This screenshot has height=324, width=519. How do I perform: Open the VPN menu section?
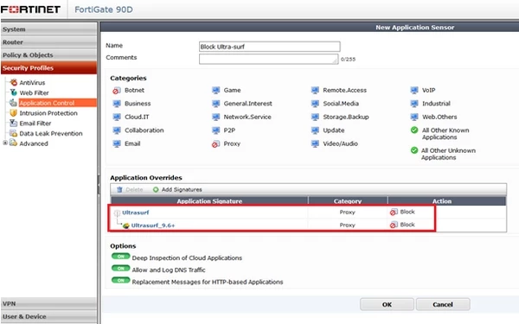pyautogui.click(x=49, y=303)
